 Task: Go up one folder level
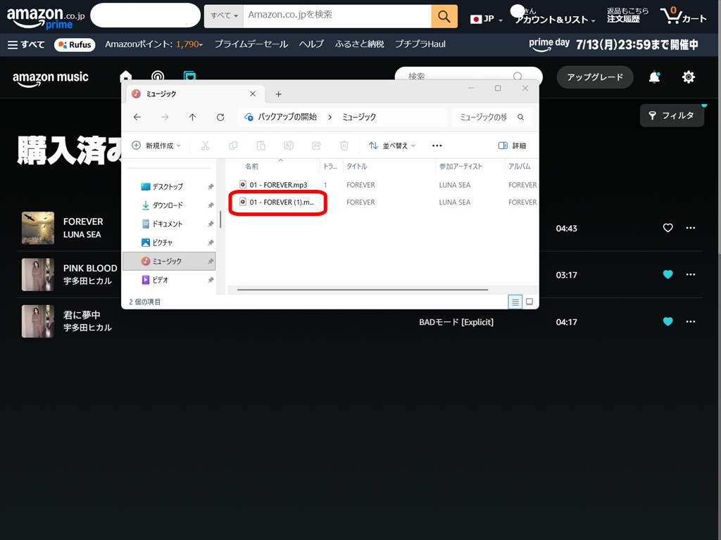[x=193, y=117]
